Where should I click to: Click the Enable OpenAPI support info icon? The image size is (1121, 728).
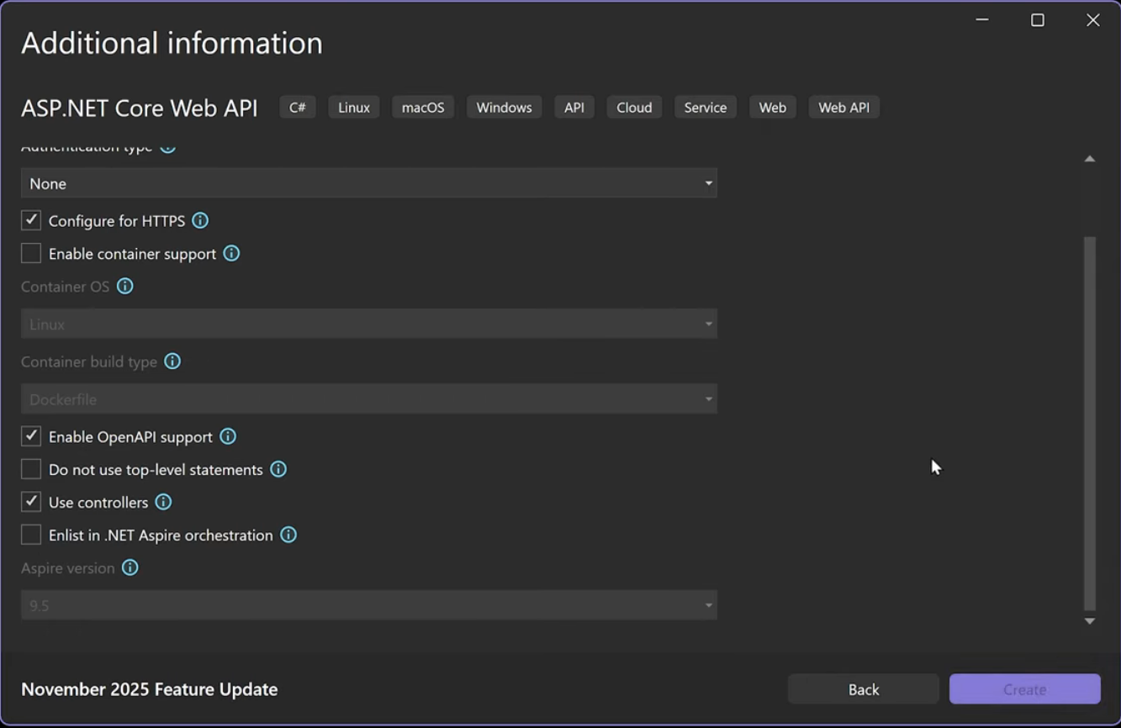coord(227,436)
